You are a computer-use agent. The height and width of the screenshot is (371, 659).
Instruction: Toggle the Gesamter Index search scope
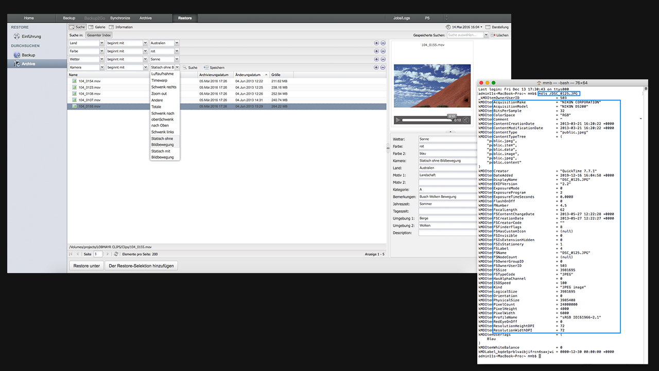(x=99, y=35)
